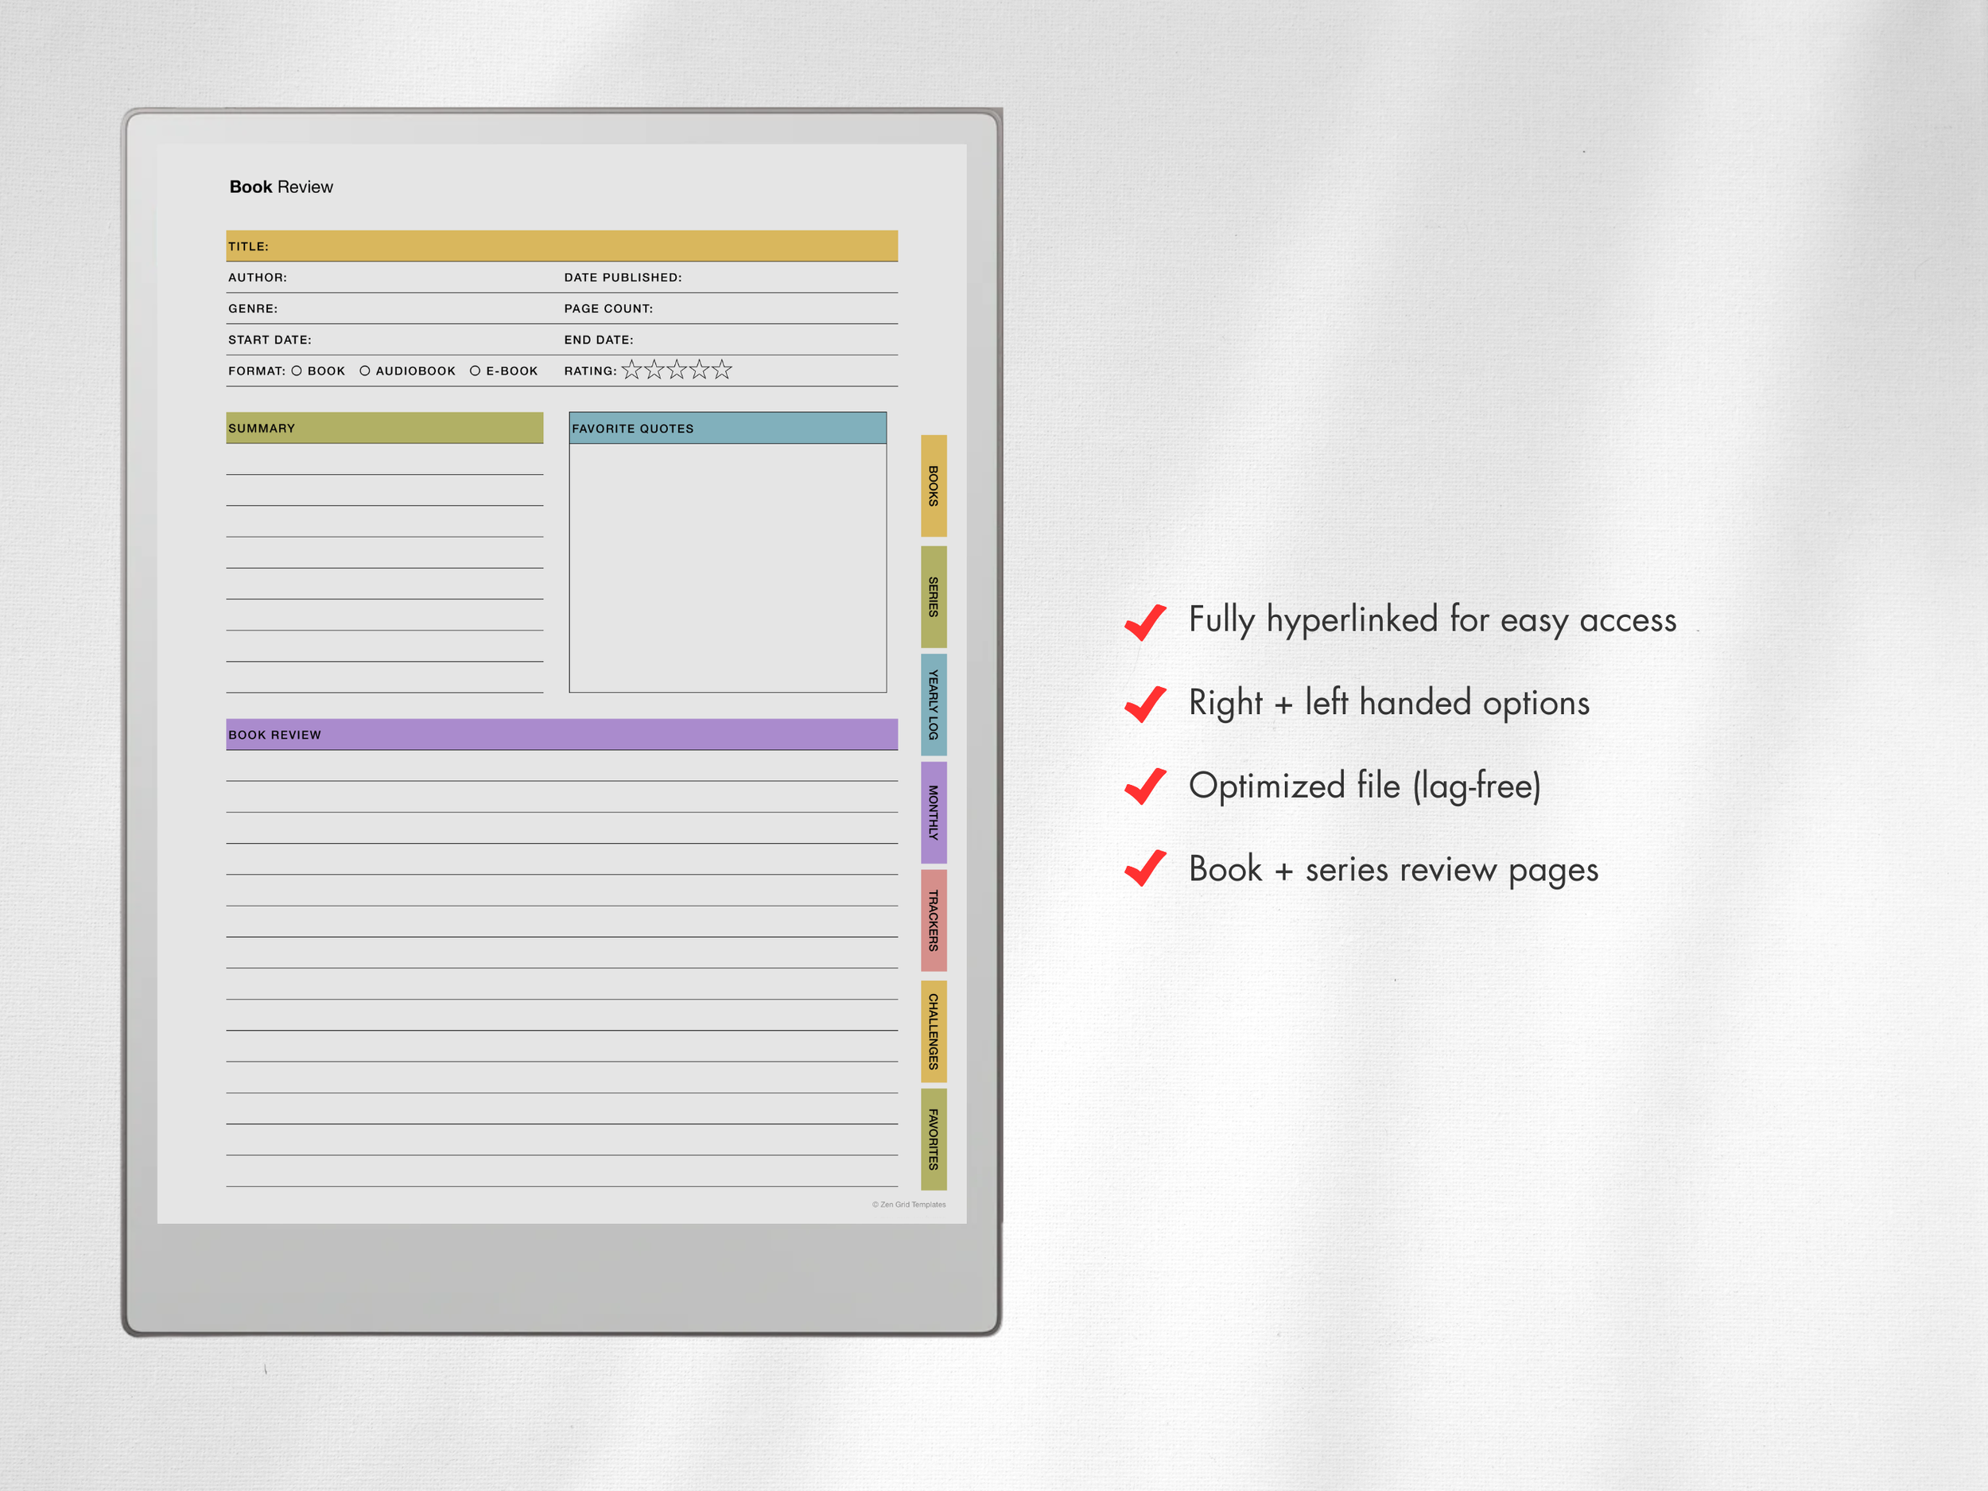Click the checkmark beside Fully hyperlinked
1988x1491 pixels.
tap(1146, 621)
